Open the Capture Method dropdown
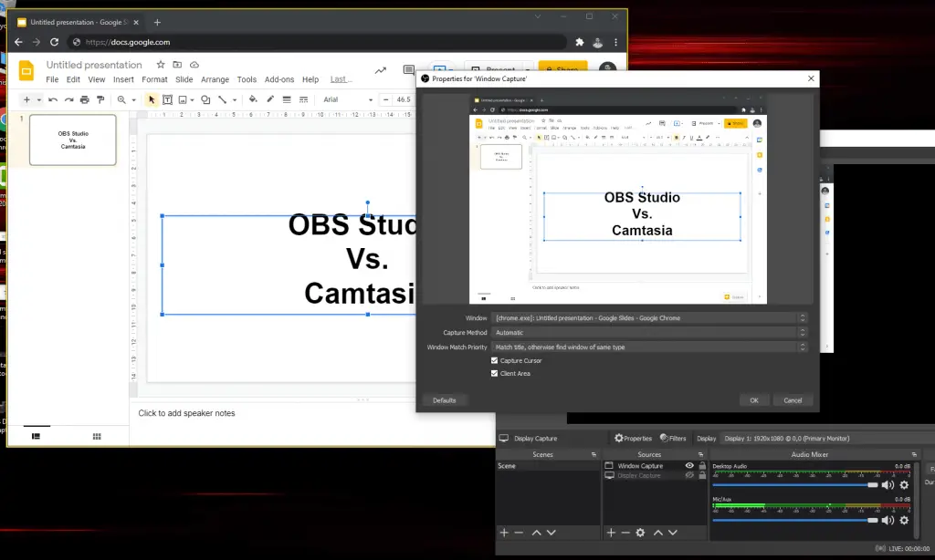935x560 pixels. tap(649, 332)
